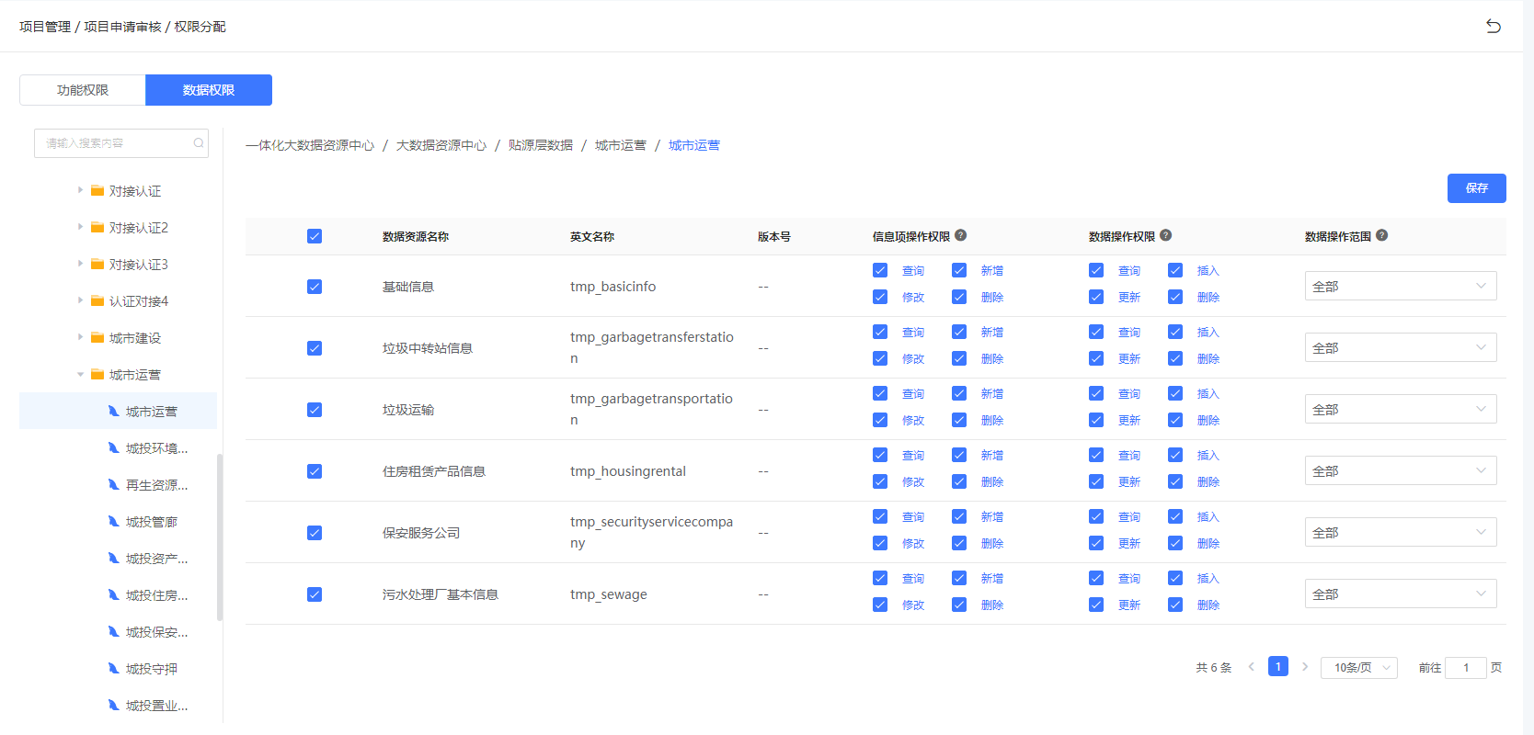Uncheck the row checkbox for 垃圾中转站信息
The width and height of the screenshot is (1534, 735).
point(315,348)
